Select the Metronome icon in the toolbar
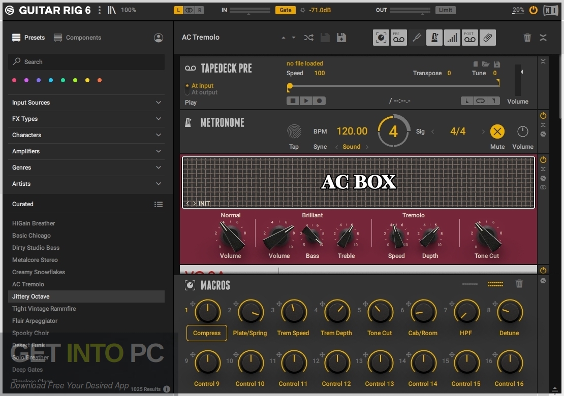Screen dimensions: 564x396 tap(434, 37)
